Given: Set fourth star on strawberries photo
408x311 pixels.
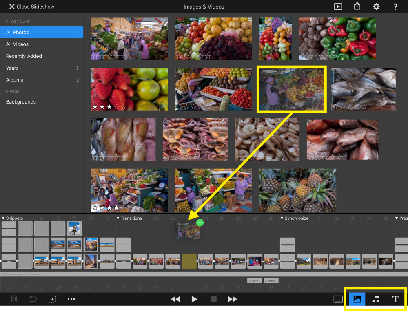Looking at the screenshot, I should pos(117,107).
